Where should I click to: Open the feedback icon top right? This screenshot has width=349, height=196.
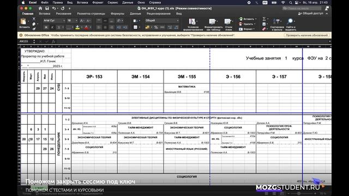click(327, 9)
